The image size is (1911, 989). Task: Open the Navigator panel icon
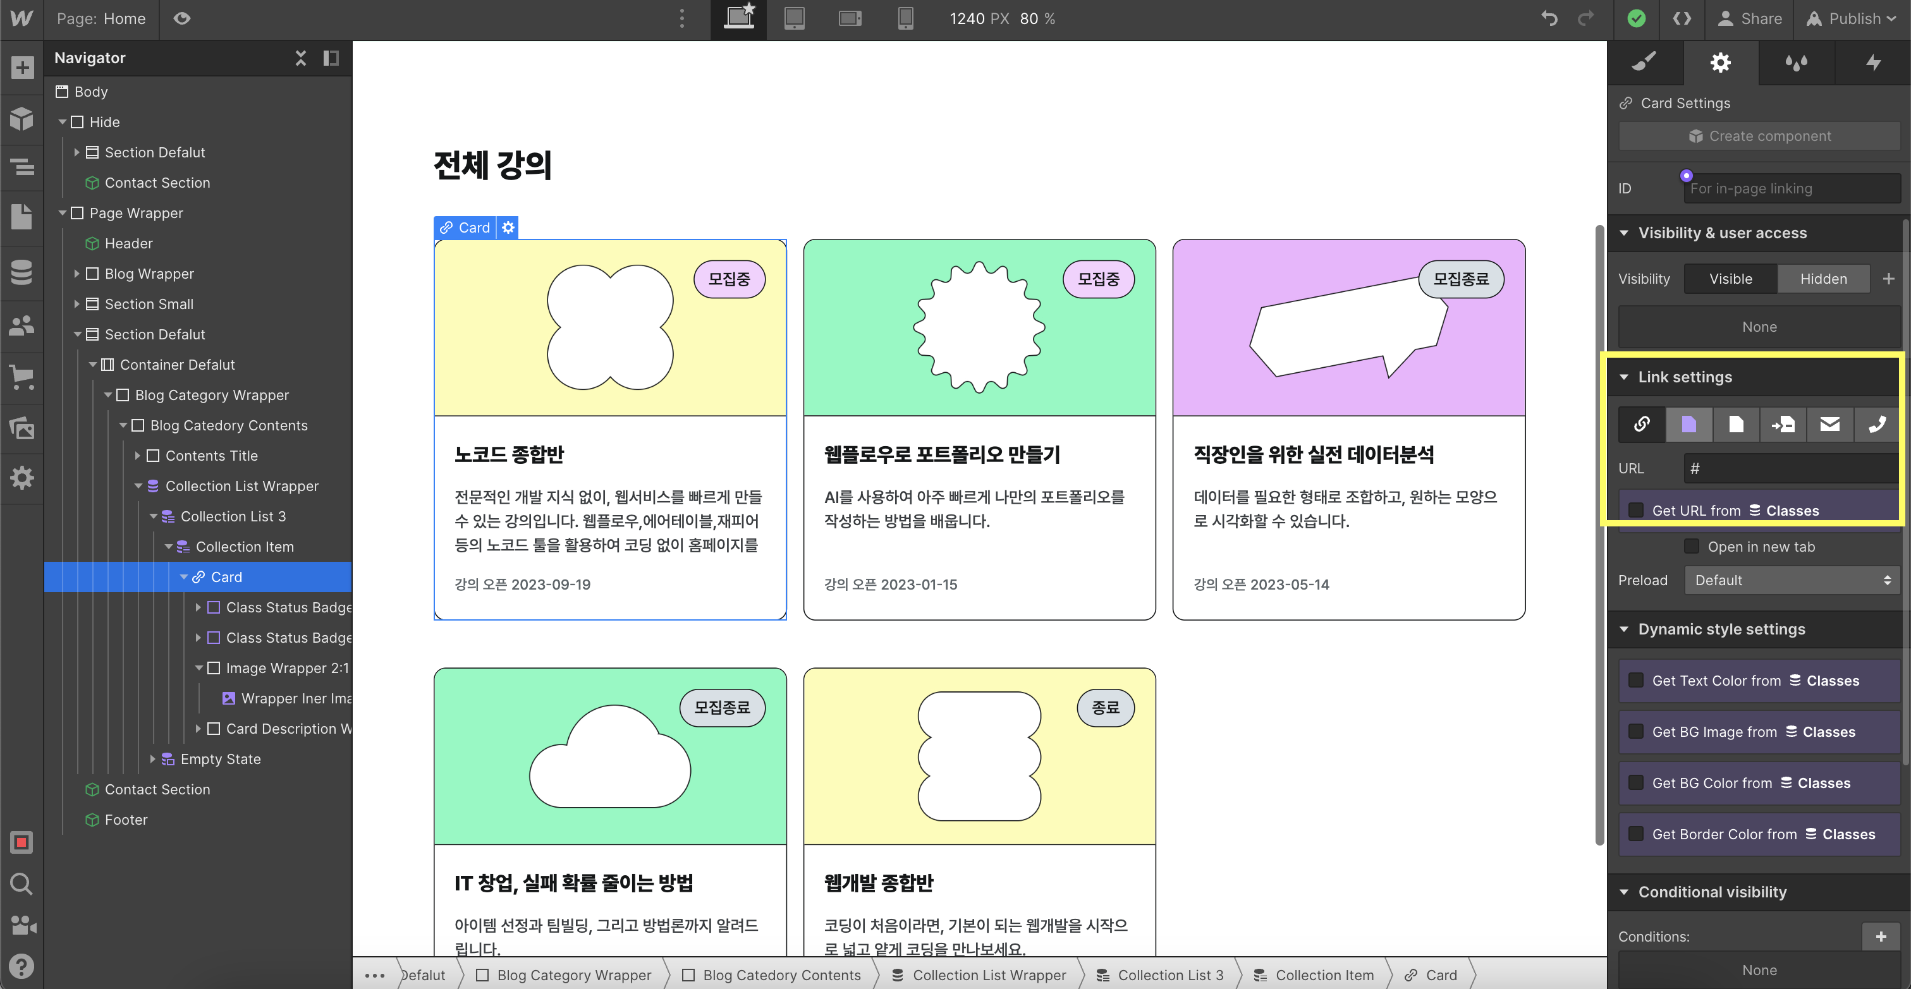pos(21,167)
